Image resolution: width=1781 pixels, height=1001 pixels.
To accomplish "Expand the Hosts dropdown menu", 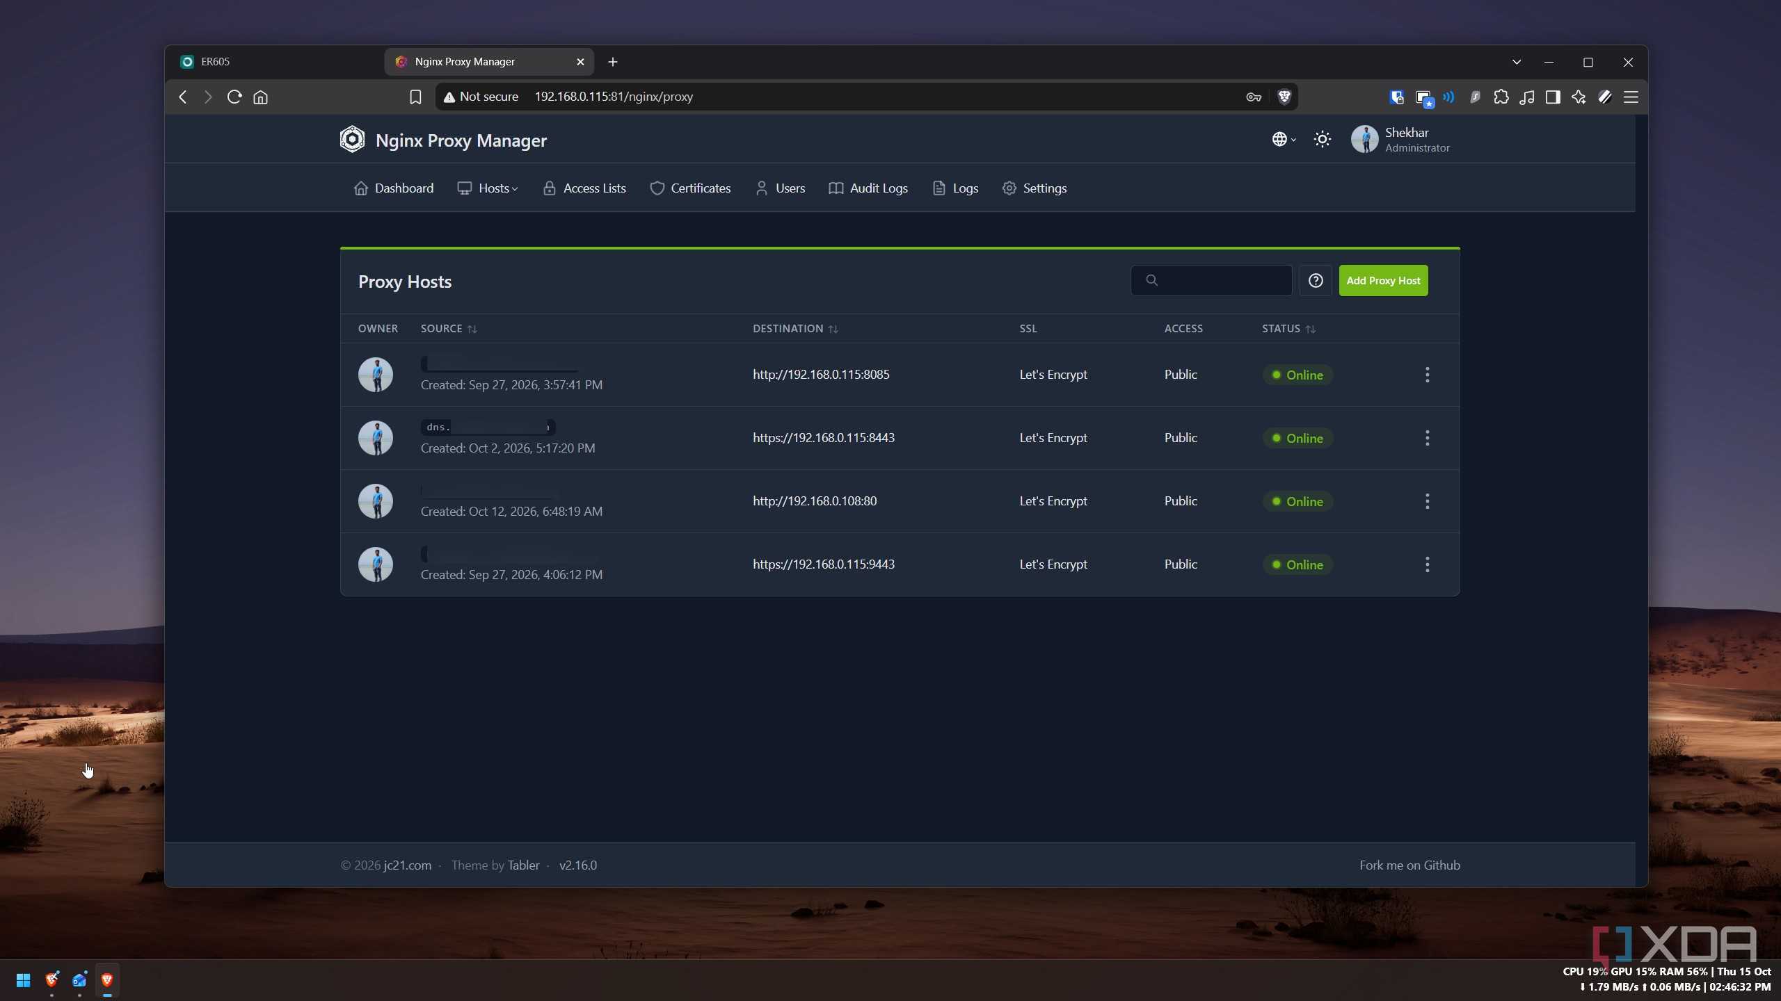I will (488, 188).
